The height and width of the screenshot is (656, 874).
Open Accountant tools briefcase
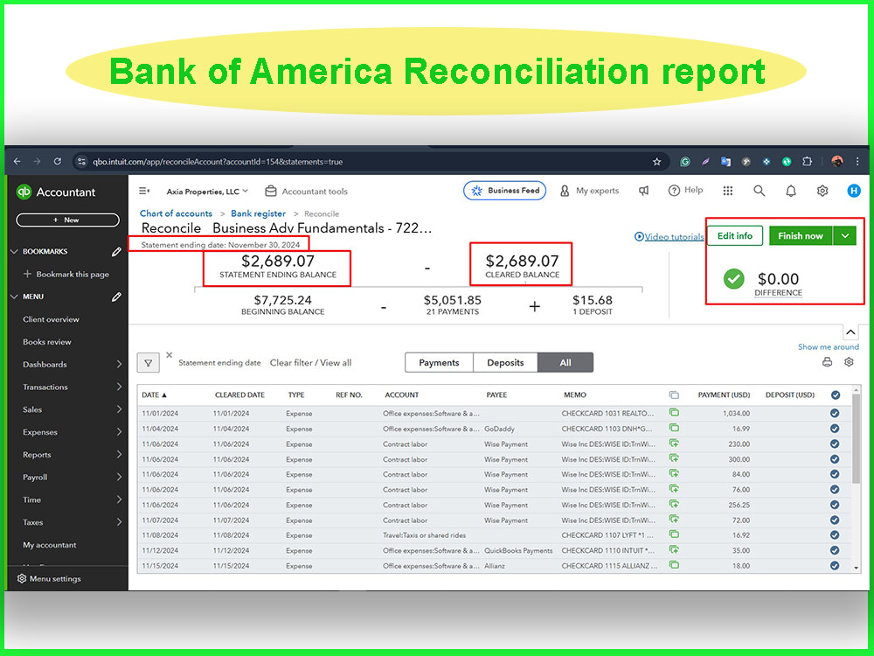click(306, 192)
